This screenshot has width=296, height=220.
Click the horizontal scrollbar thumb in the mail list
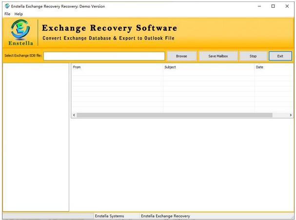pos(175,115)
